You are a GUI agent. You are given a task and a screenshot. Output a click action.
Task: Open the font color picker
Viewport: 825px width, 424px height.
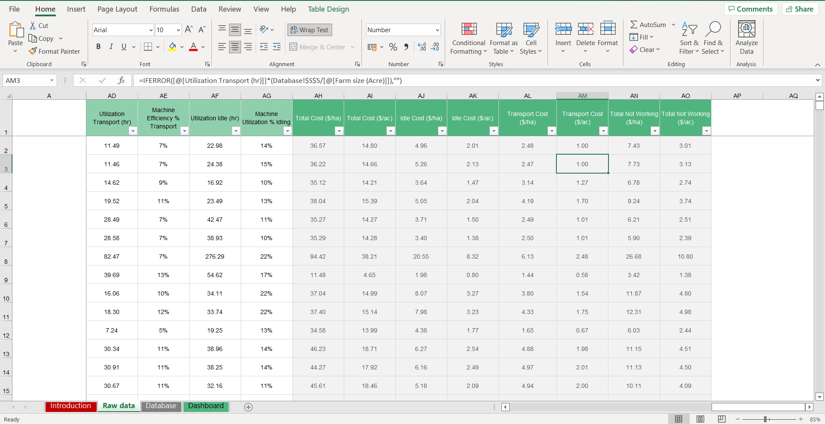coord(202,47)
